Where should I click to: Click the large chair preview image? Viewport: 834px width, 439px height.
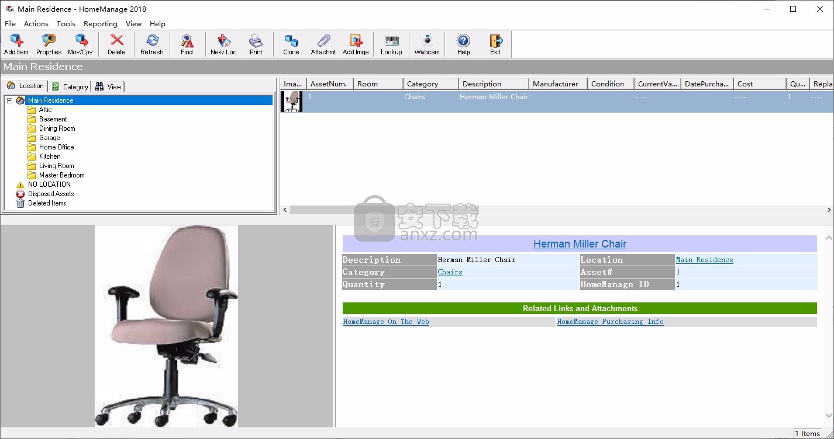click(x=166, y=326)
